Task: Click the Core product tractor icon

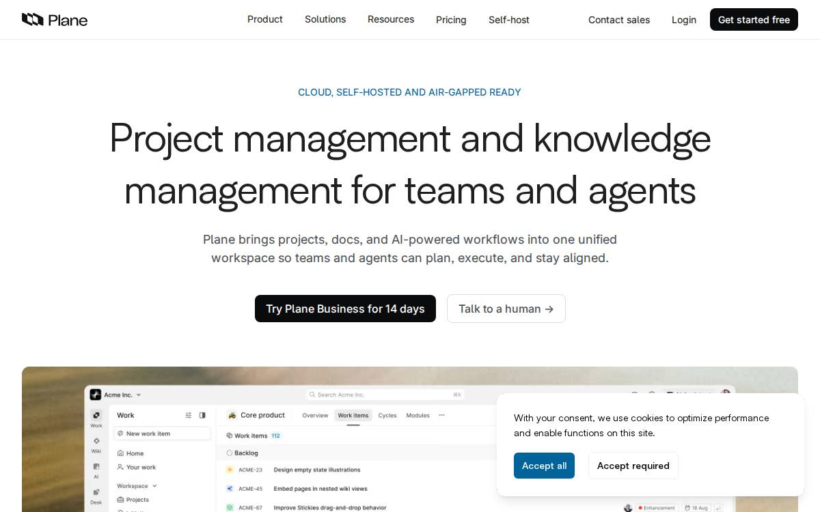Action: [x=232, y=415]
